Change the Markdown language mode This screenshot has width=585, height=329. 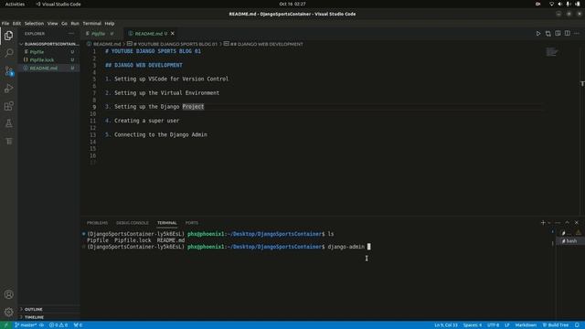tap(526, 325)
